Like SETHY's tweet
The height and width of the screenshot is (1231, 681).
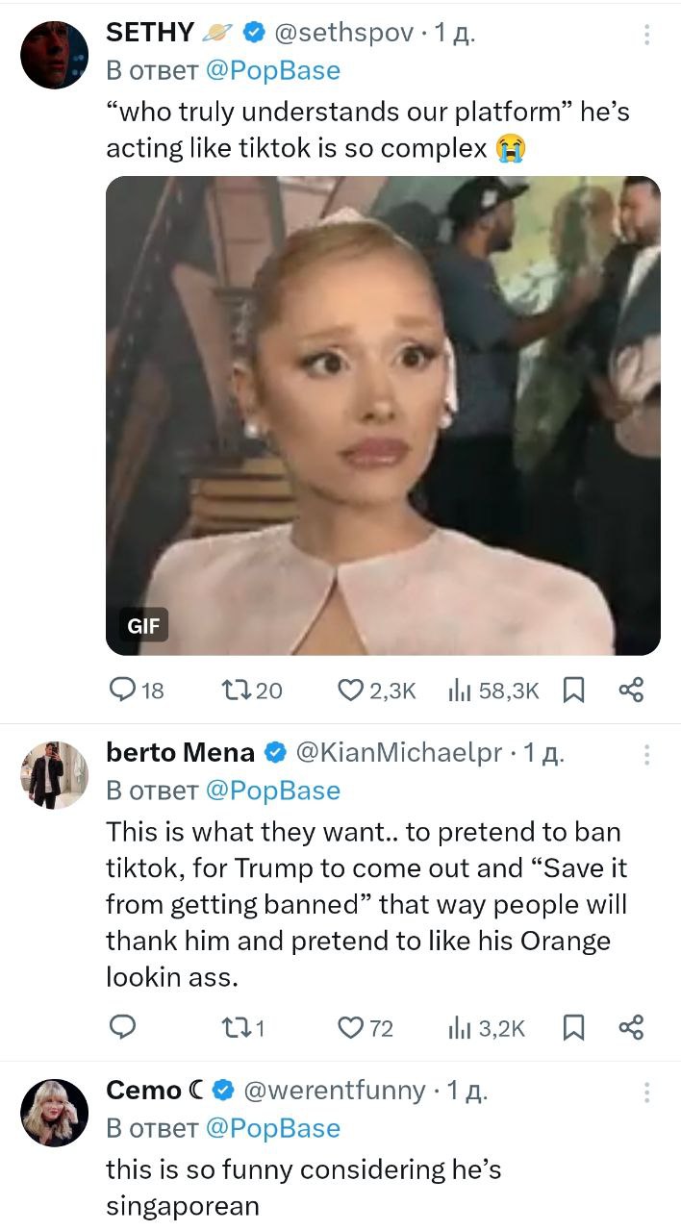pyautogui.click(x=350, y=690)
